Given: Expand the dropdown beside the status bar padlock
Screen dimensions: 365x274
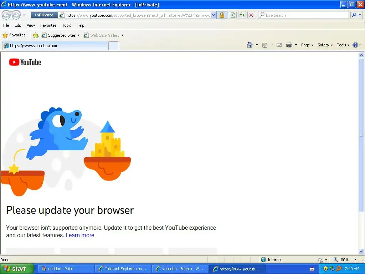Looking at the screenshot, I should click(x=326, y=260).
